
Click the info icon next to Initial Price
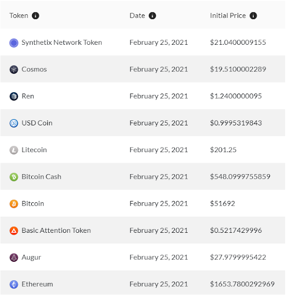pyautogui.click(x=253, y=16)
